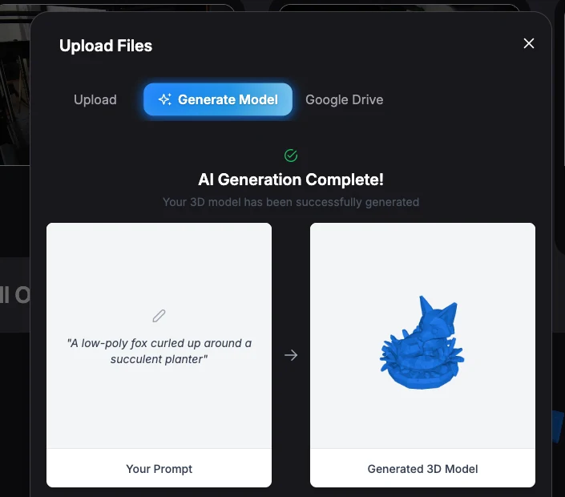Screen dimensions: 565x497
Task: Switch to the Upload tab
Action: click(95, 99)
